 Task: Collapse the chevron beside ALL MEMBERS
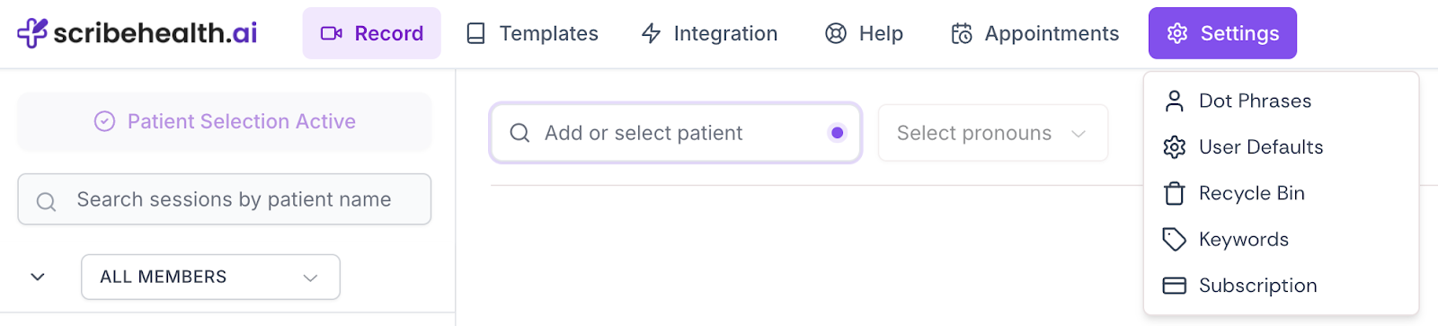(38, 277)
